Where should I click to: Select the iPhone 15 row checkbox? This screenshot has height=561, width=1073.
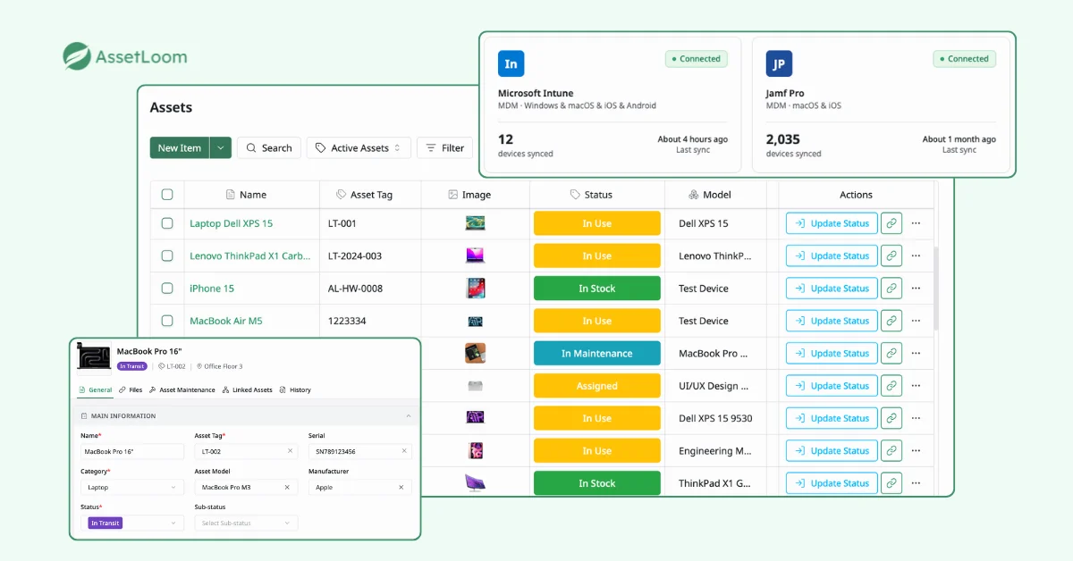(x=167, y=289)
